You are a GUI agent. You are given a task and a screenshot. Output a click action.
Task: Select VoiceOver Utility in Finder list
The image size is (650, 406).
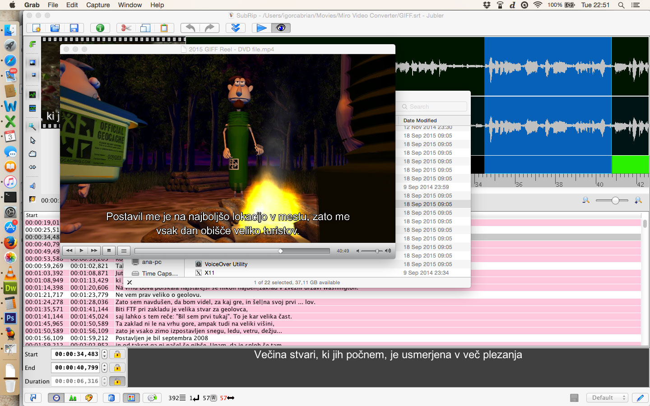click(226, 264)
